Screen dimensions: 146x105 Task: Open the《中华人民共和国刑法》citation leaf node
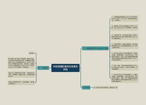(105, 87)
